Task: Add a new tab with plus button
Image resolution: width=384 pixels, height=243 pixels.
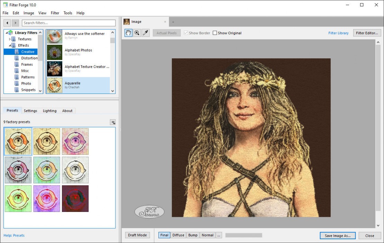Action: coord(173,22)
